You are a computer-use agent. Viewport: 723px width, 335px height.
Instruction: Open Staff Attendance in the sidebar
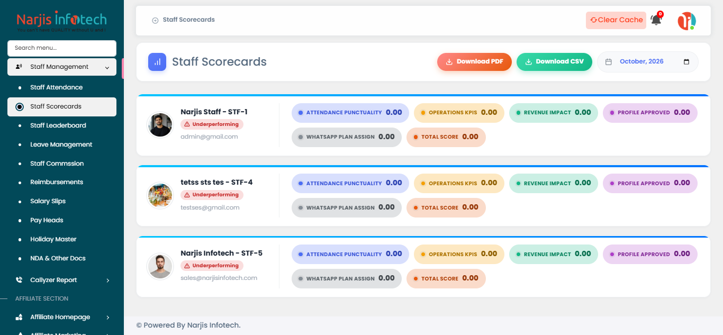[56, 87]
